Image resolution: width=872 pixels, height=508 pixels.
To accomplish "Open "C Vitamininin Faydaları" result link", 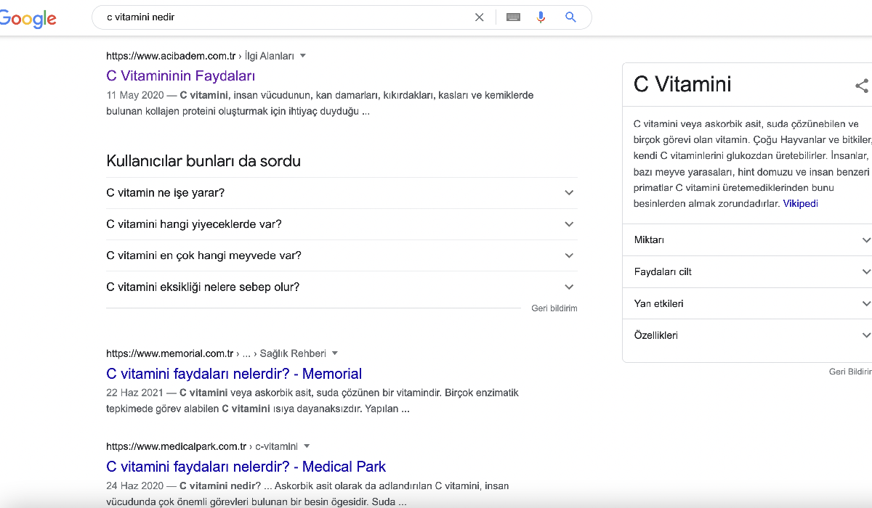I will [180, 75].
